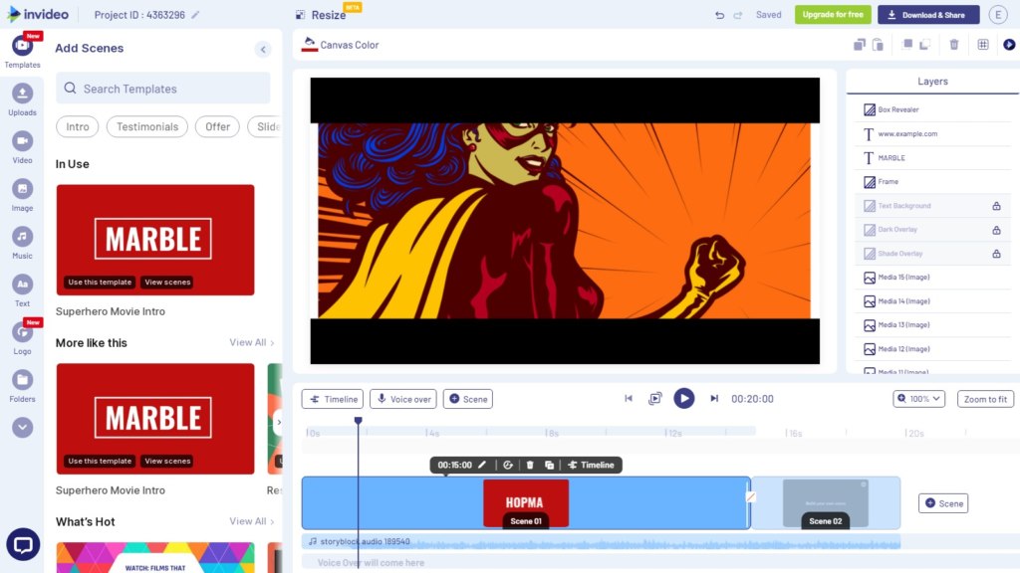
Task: Delete Scene 01 from popup toolbar
Action: 530,465
